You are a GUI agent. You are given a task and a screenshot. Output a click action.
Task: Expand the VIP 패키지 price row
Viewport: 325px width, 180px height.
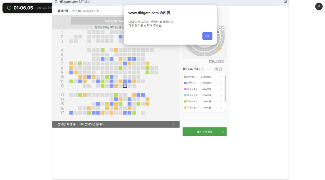221,77
